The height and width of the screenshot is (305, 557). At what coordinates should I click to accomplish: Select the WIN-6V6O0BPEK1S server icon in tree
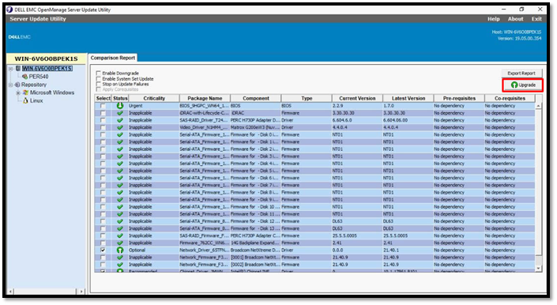point(18,68)
